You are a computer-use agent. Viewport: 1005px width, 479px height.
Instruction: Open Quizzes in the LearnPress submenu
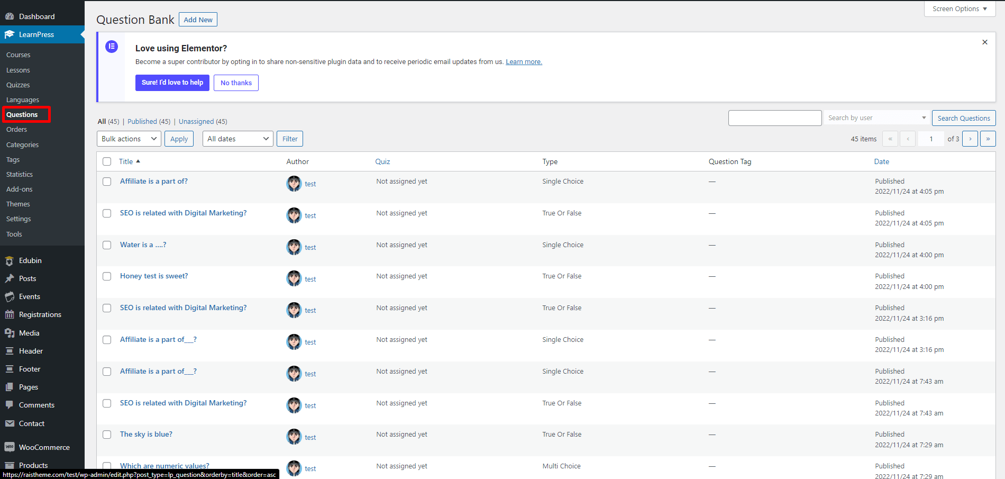pyautogui.click(x=18, y=85)
